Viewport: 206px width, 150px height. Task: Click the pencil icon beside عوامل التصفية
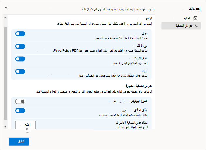[196, 25]
